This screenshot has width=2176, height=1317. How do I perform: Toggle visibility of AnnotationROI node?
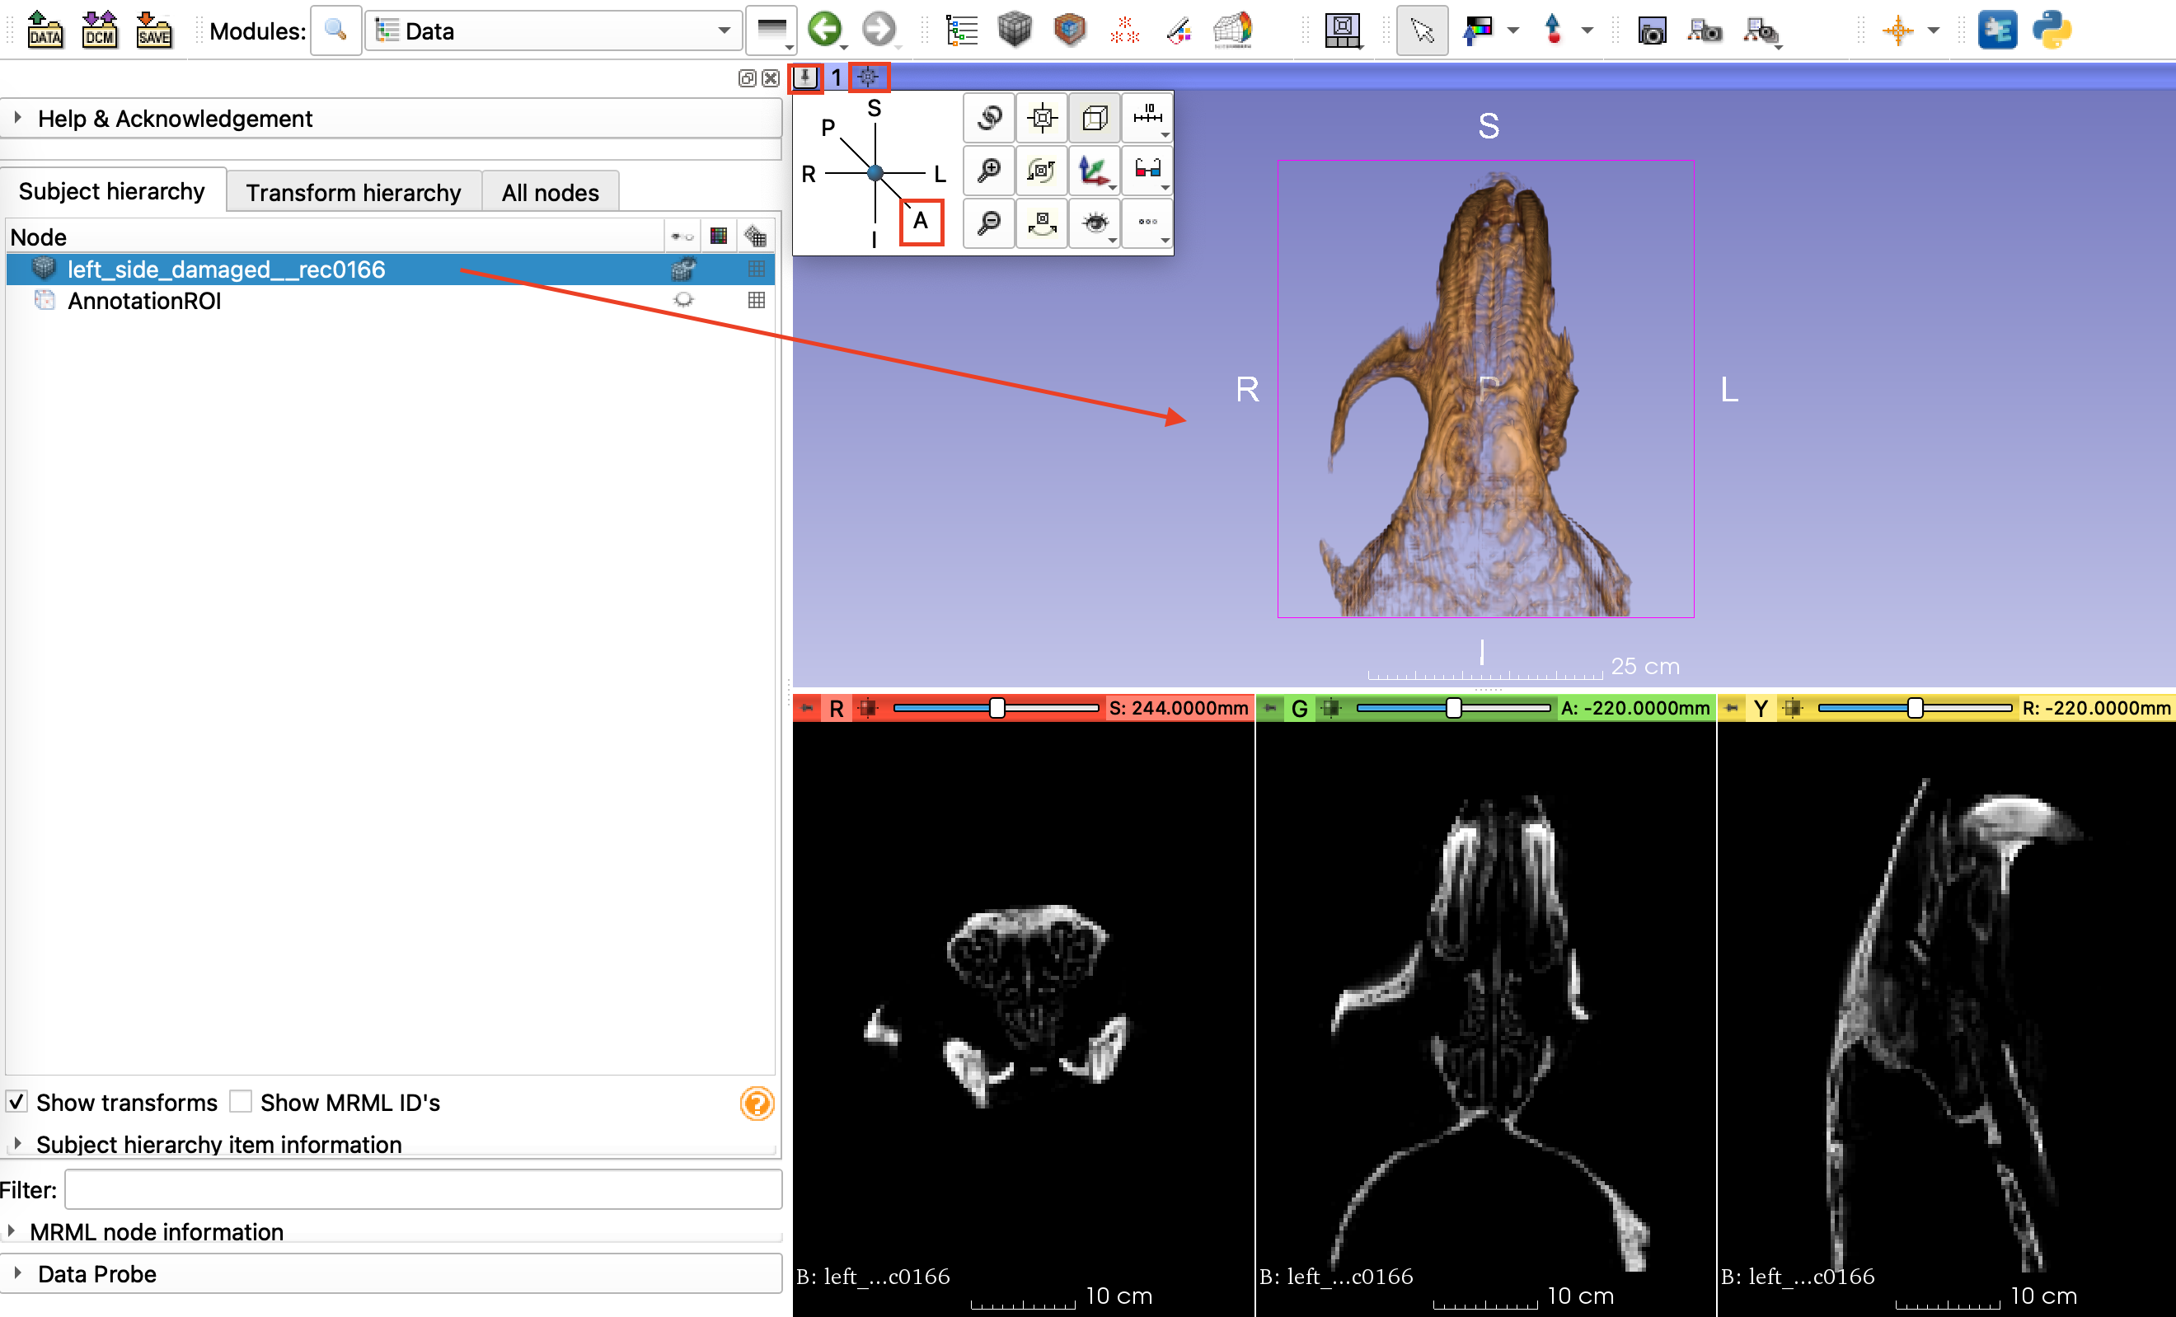click(682, 300)
